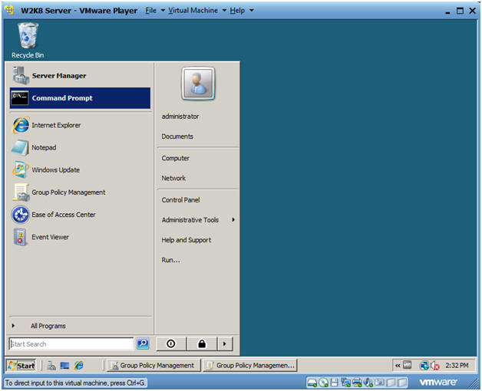Click VMware printer status icon
Image resolution: width=482 pixels, height=391 pixels.
click(357, 383)
